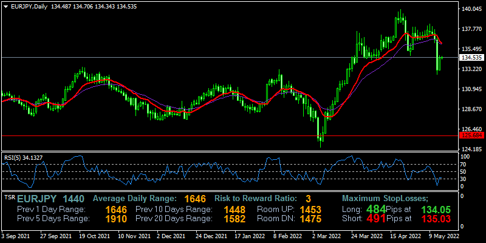Click the Short stop loss 491 pips

pos(375,219)
